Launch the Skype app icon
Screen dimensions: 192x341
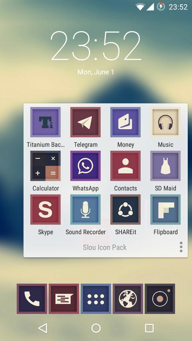pyautogui.click(x=45, y=210)
